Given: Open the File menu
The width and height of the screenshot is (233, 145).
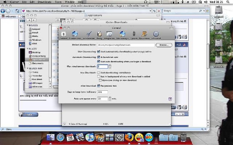Looking at the screenshot, I should pos(24,2).
